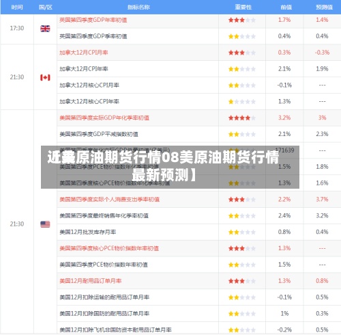Click star rating for 英国第四季度GDP季率初值
Viewport: 341px width, 335px height.
pos(242,36)
